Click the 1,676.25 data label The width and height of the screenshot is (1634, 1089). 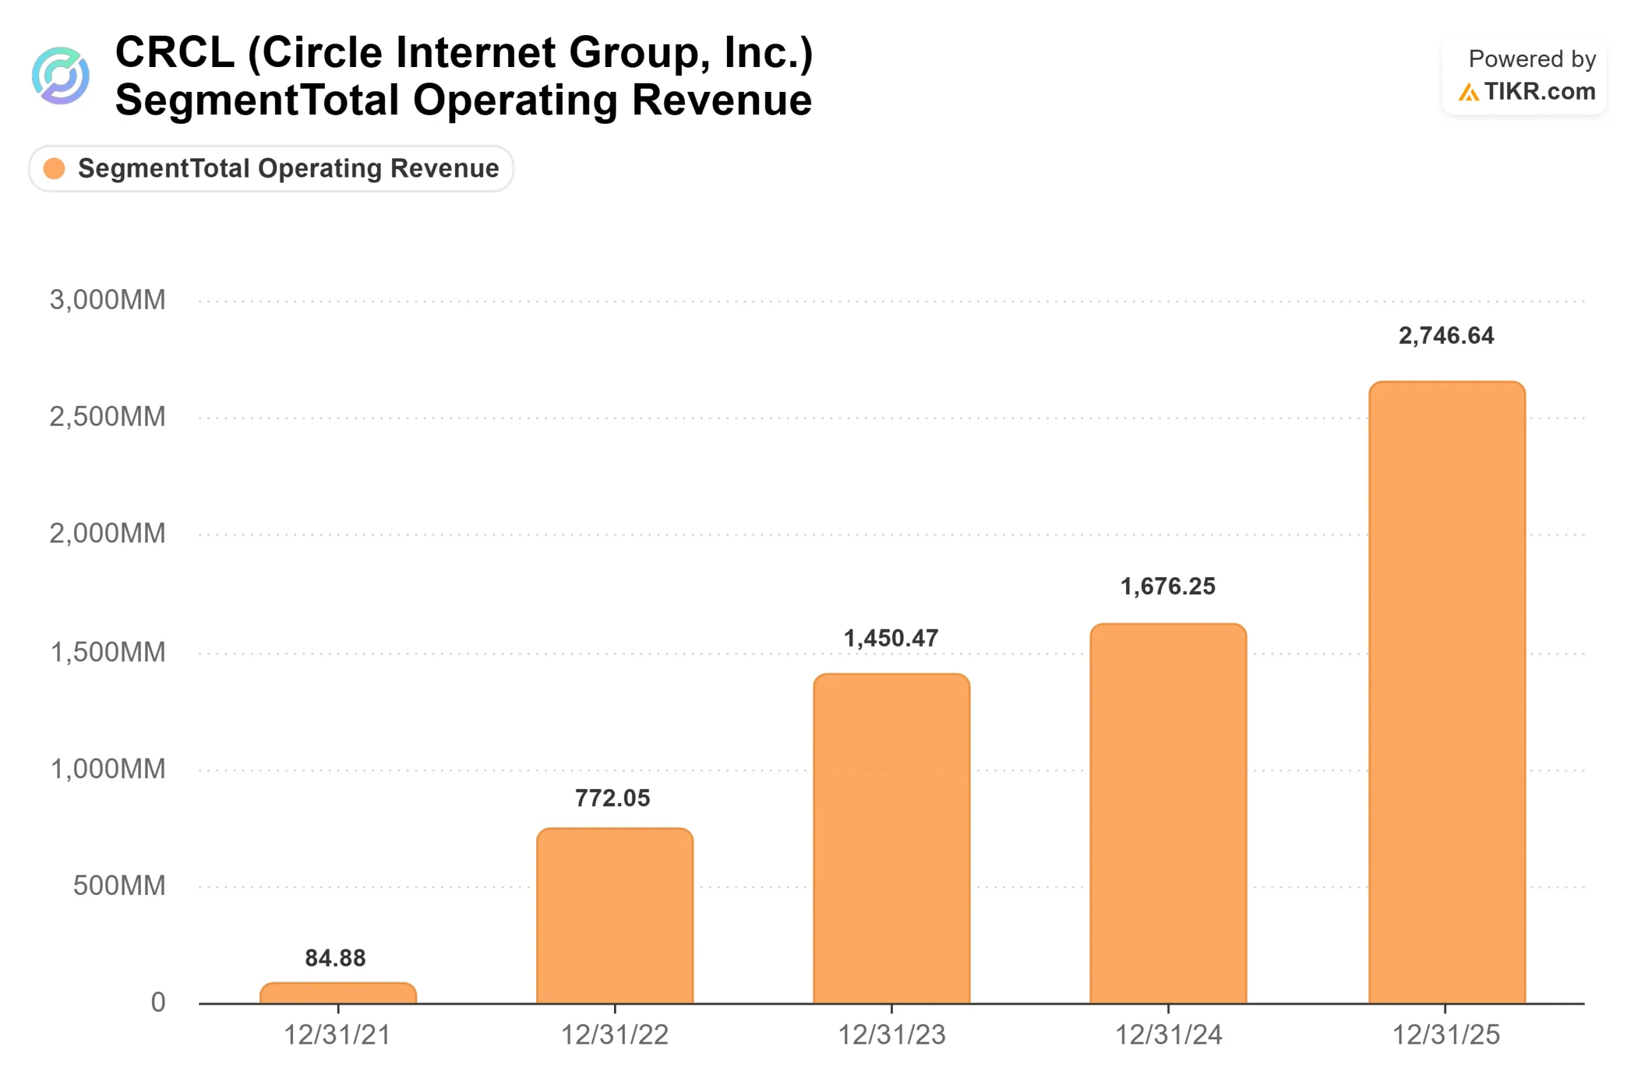tap(1167, 586)
